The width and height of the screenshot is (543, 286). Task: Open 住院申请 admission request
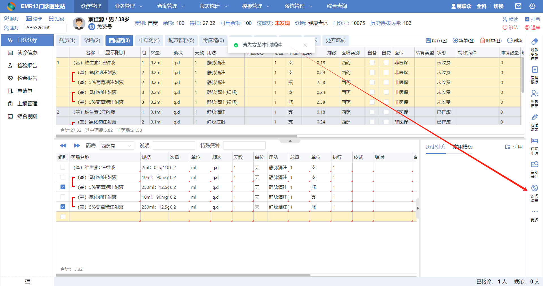[534, 146]
